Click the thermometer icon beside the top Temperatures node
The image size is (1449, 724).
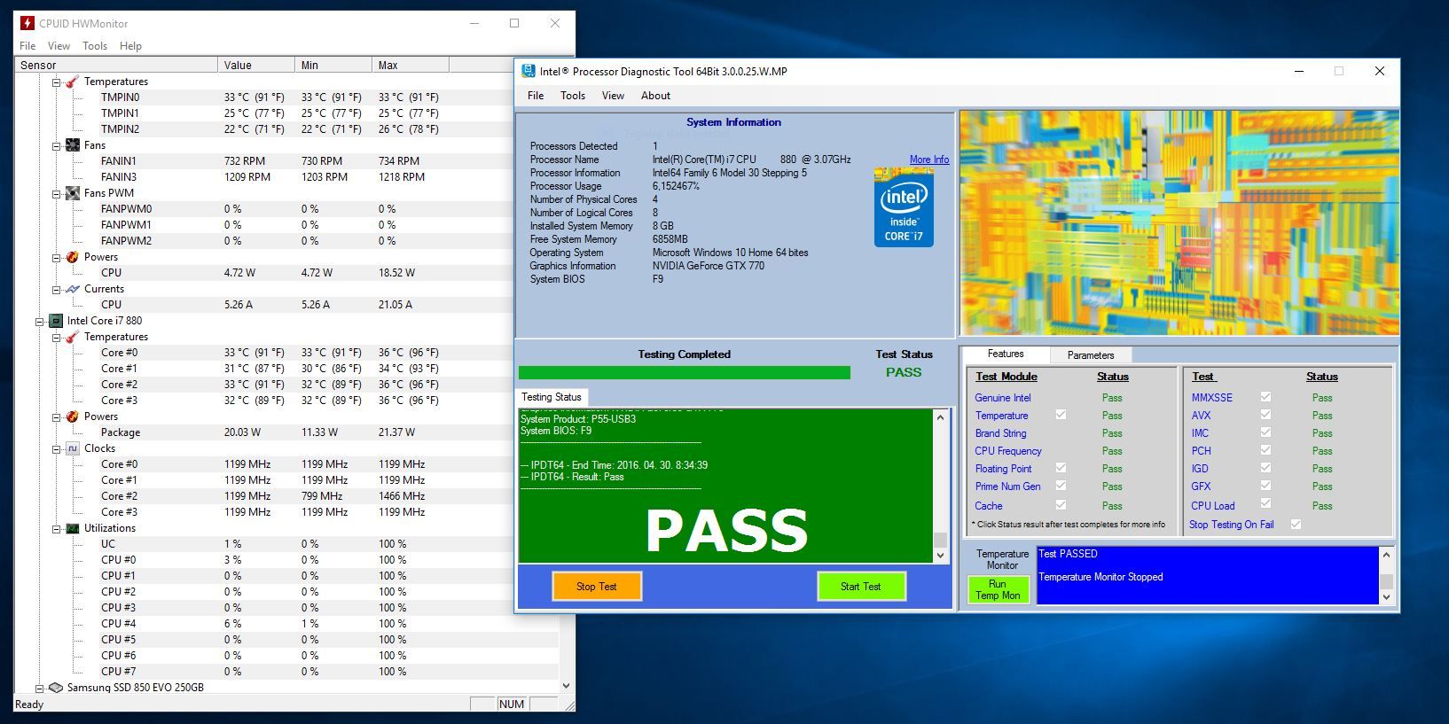click(72, 82)
